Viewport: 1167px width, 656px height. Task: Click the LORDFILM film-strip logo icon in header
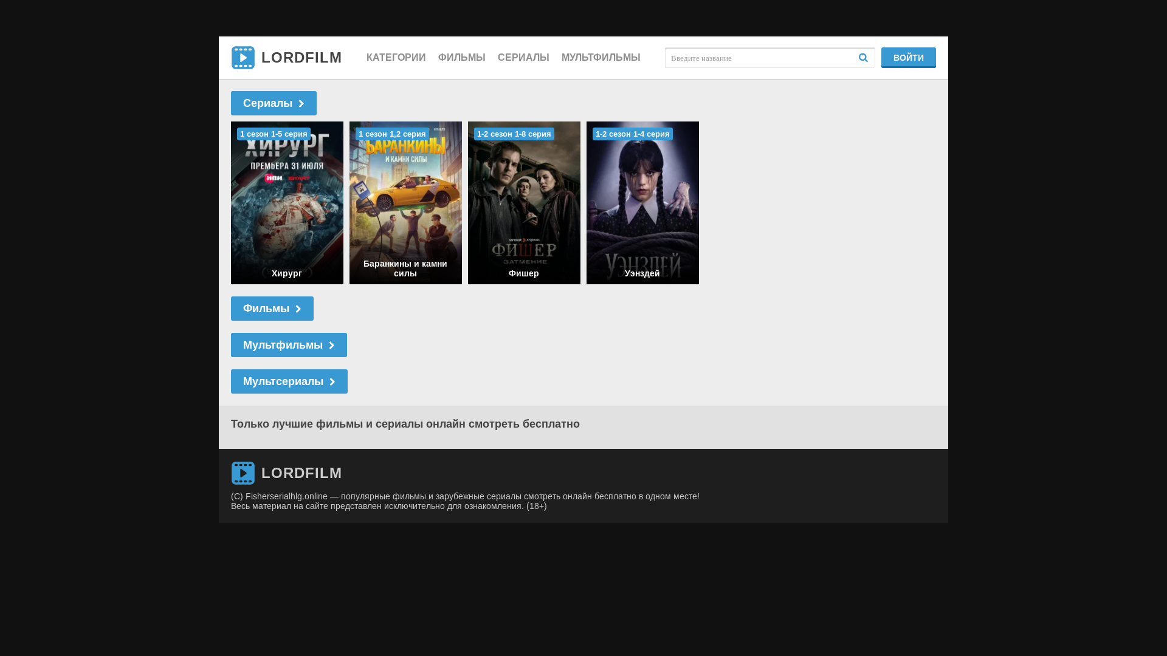pyautogui.click(x=243, y=58)
